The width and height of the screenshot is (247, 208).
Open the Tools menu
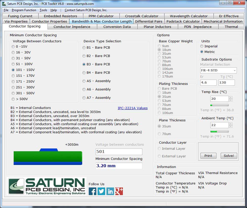[x=43, y=10]
